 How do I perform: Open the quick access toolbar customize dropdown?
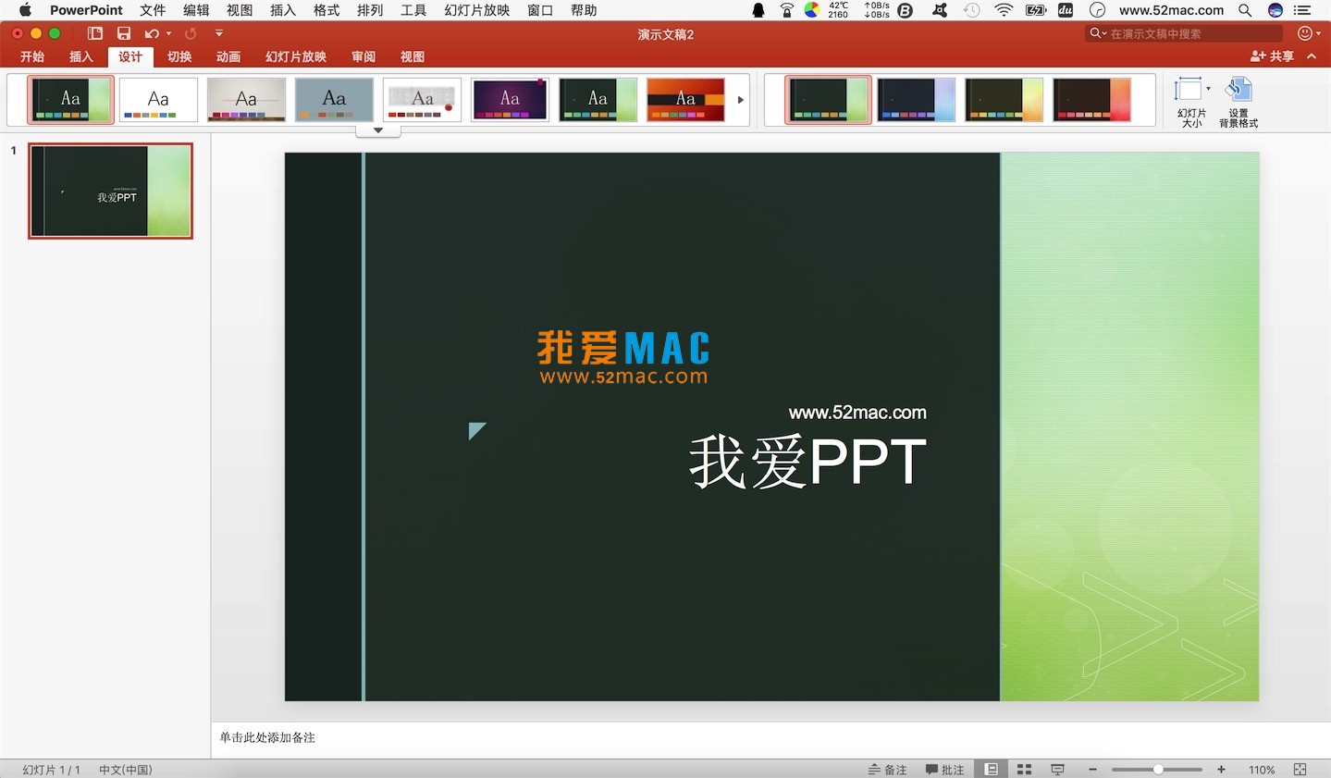(x=219, y=33)
